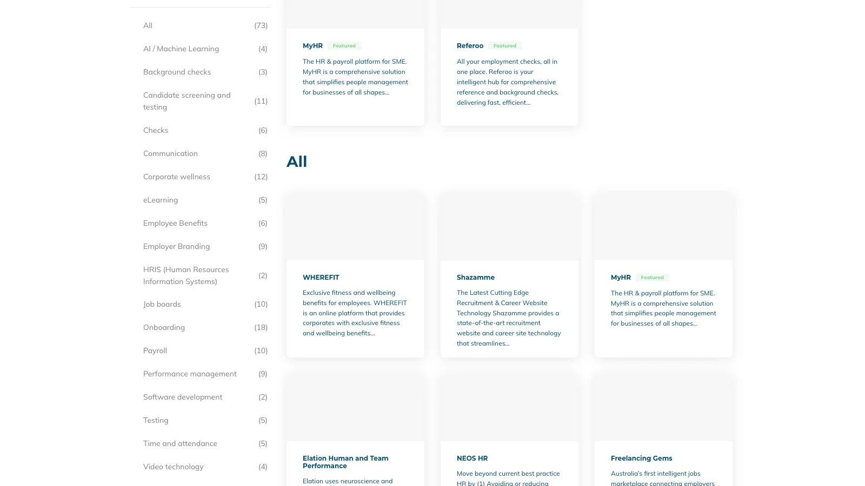Click NEOS HR card image thumbnail
The width and height of the screenshot is (865, 486).
[x=509, y=407]
